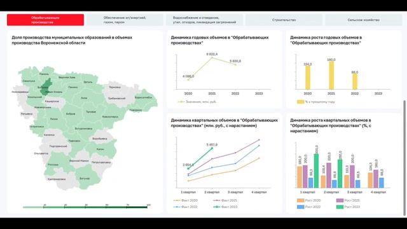Image resolution: width=407 pixels, height=229 pixels.
Task: Switch to Обеспечение эл/энергией, газом, паром tab
Action: (125, 20)
